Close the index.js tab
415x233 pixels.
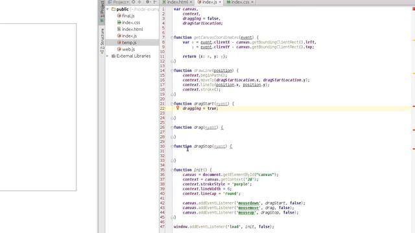pos(220,2)
